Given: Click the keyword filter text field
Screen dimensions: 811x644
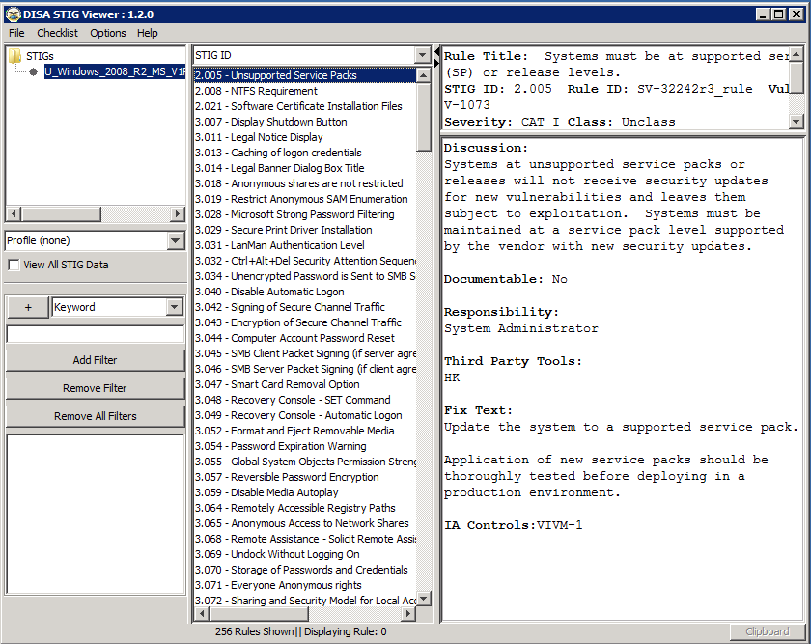Looking at the screenshot, I should tap(96, 334).
